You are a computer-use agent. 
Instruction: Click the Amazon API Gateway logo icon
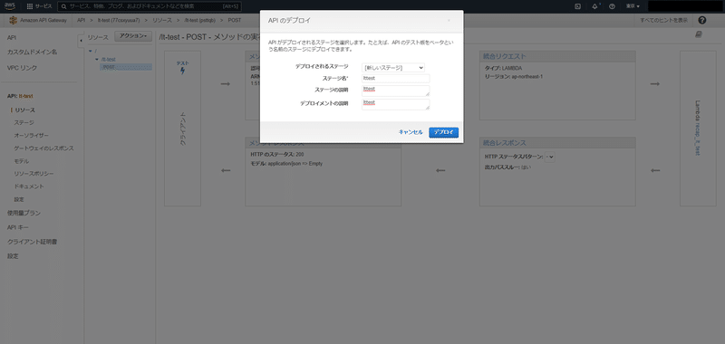tap(13, 20)
